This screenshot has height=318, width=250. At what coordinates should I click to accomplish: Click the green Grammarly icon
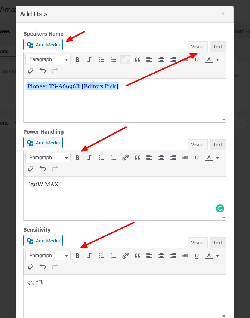220,208
